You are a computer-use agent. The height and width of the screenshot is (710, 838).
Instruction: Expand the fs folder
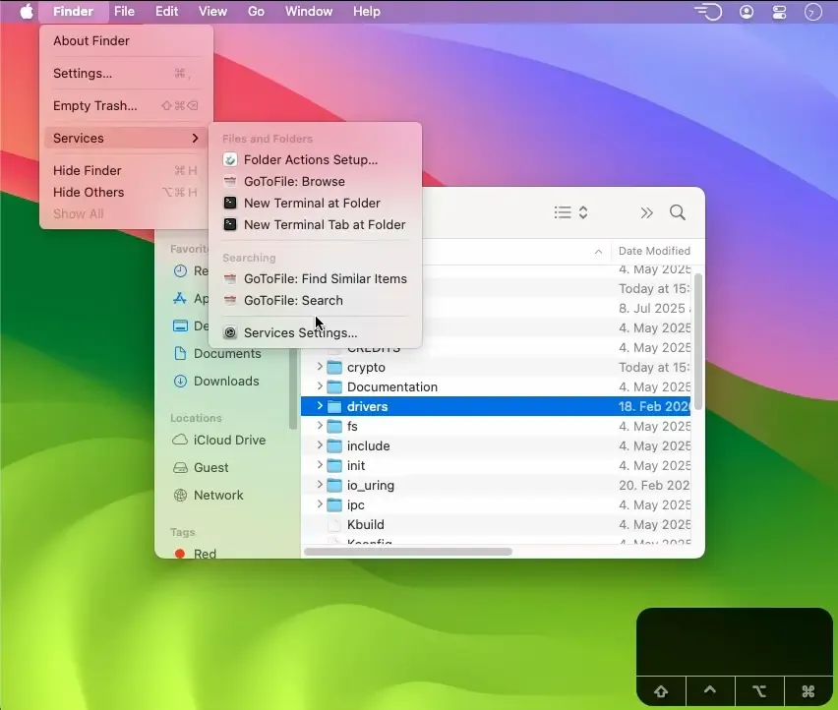tap(320, 426)
